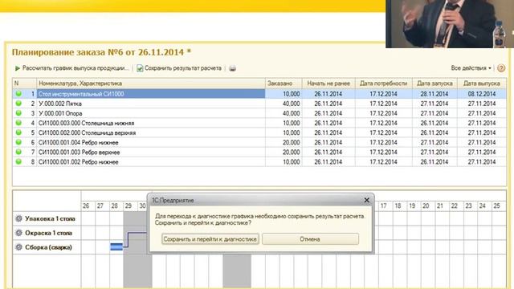Screen dimensions: 514x289
Task: Click the 'Дата потребности' column header
Action: pos(384,83)
